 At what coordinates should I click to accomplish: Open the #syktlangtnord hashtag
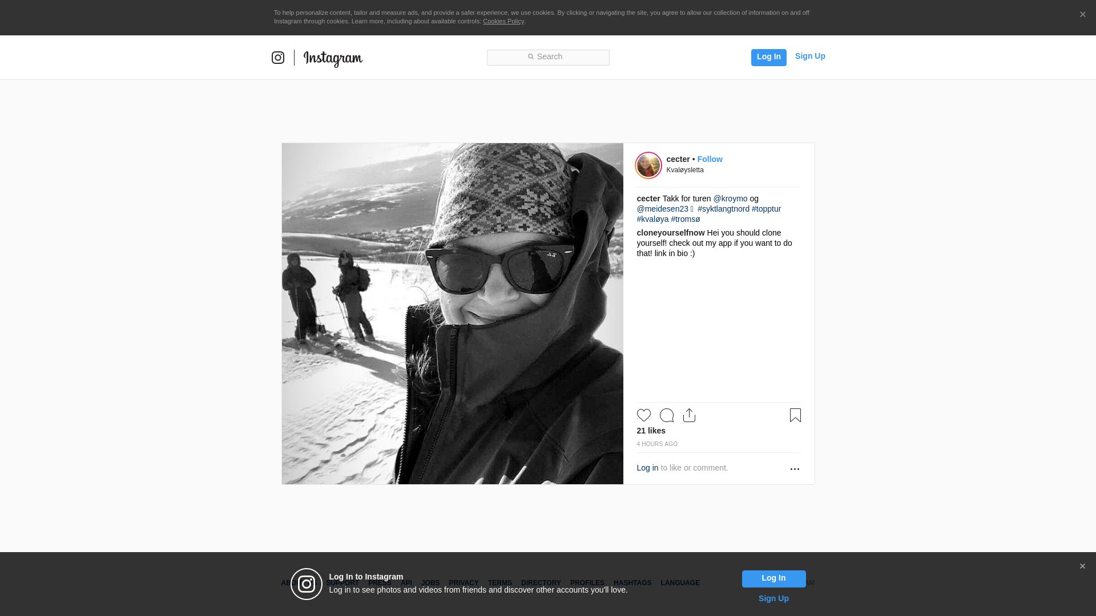pyautogui.click(x=723, y=209)
